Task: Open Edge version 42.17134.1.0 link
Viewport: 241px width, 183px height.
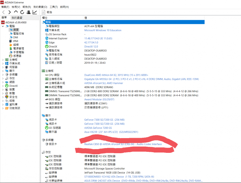Action: 91,43
